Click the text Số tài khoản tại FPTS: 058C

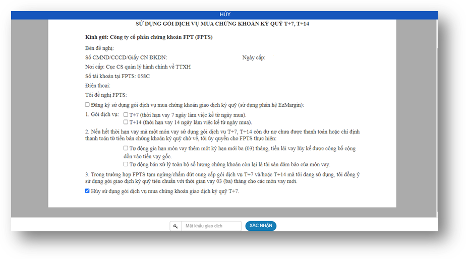[x=118, y=76]
